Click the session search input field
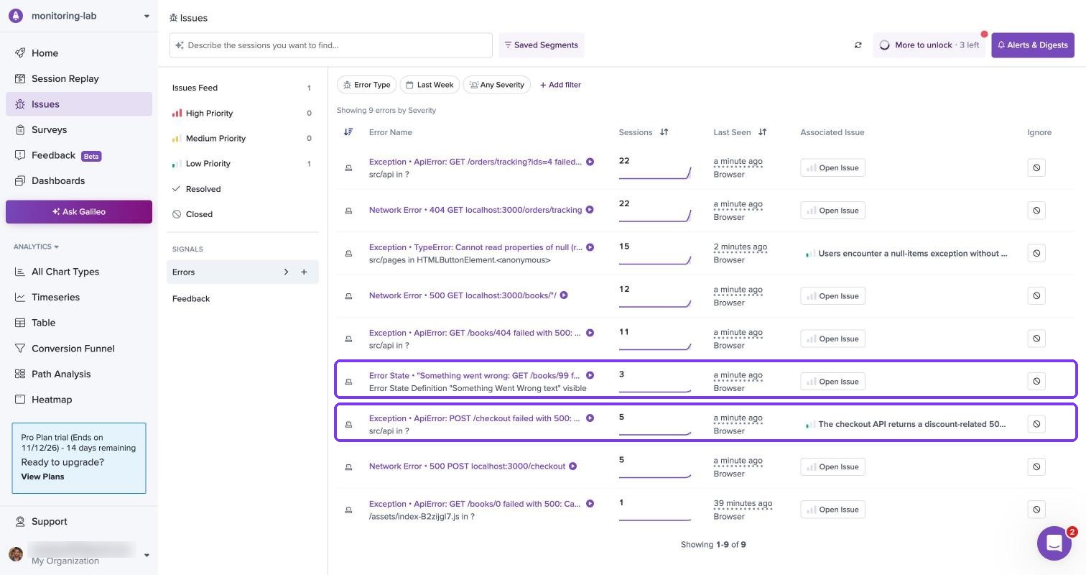1086x575 pixels. (331, 45)
